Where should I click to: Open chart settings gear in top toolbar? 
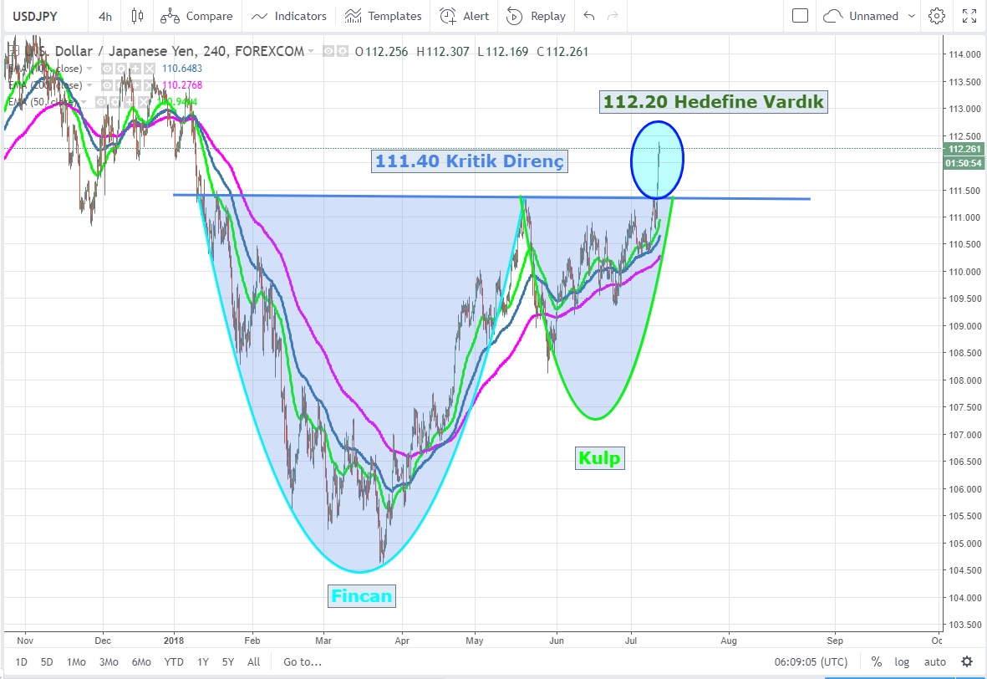tap(937, 16)
